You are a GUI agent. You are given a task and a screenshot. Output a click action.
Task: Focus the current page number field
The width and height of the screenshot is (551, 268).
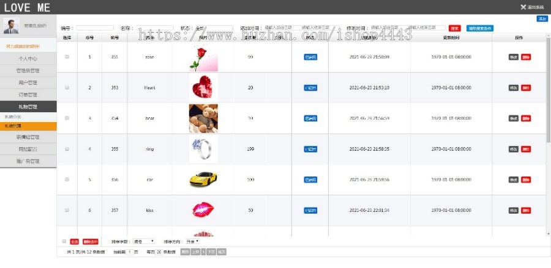(x=130, y=252)
